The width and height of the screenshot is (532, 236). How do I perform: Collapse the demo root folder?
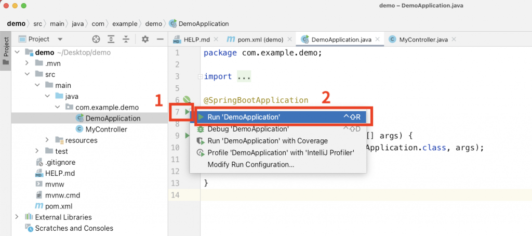click(17, 53)
